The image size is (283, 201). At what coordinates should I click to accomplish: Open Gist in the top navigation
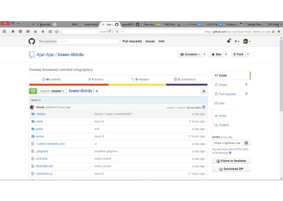point(161,41)
